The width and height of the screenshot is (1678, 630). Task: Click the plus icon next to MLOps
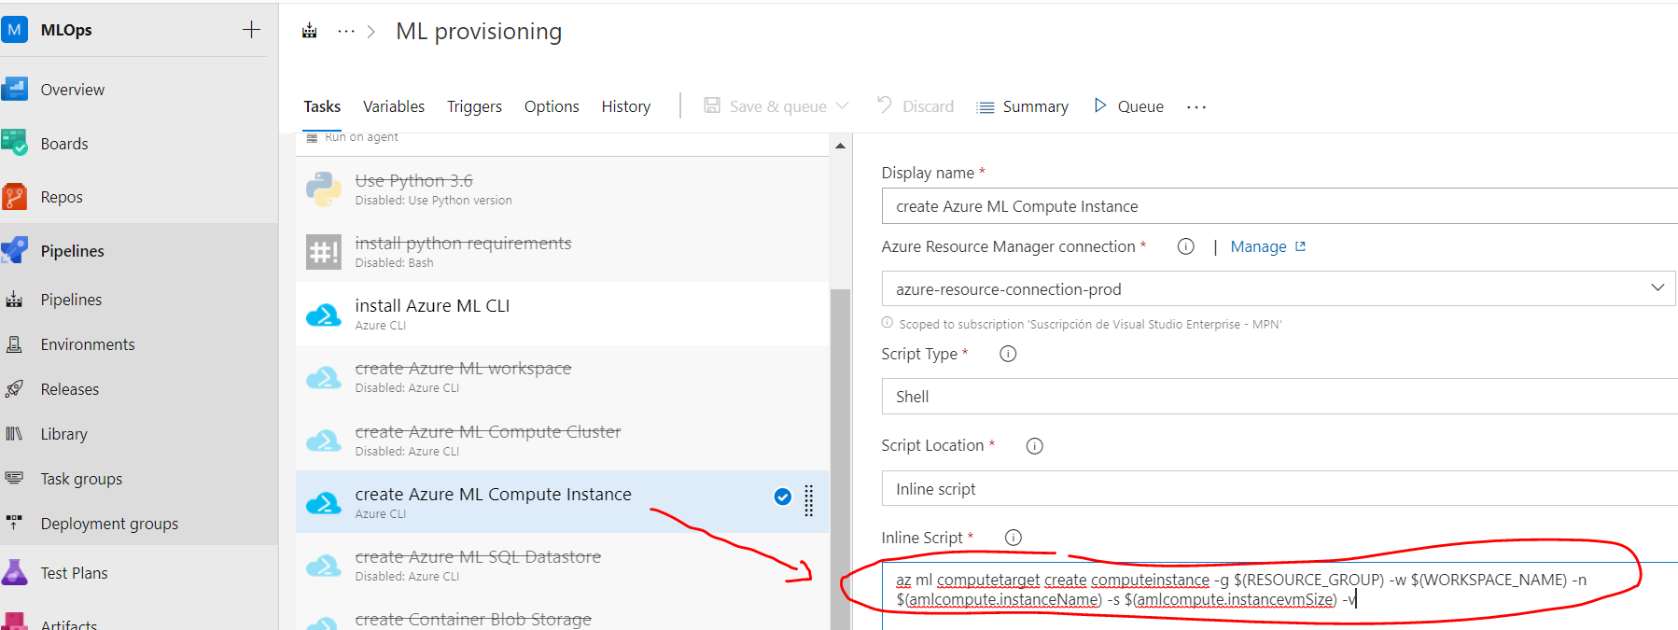point(251,30)
